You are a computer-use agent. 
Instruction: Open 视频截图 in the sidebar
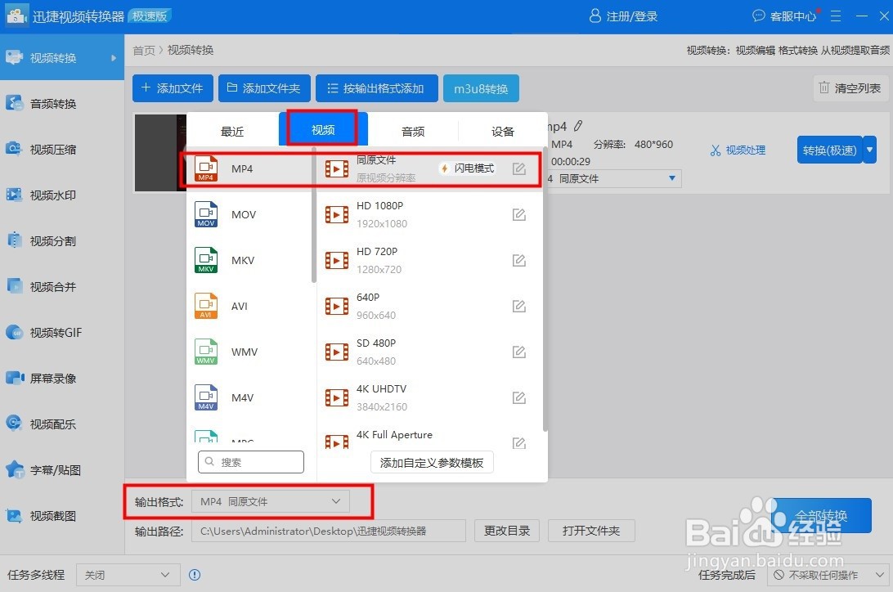coord(61,516)
